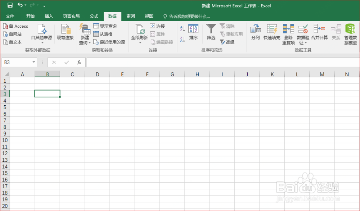Screen dimensions: 360x211
Task: Switch to Formulas (公式) tab
Action: pos(94,16)
